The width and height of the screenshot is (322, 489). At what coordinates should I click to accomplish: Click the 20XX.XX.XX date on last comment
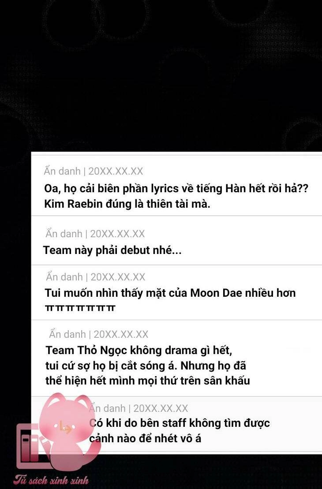(x=161, y=408)
